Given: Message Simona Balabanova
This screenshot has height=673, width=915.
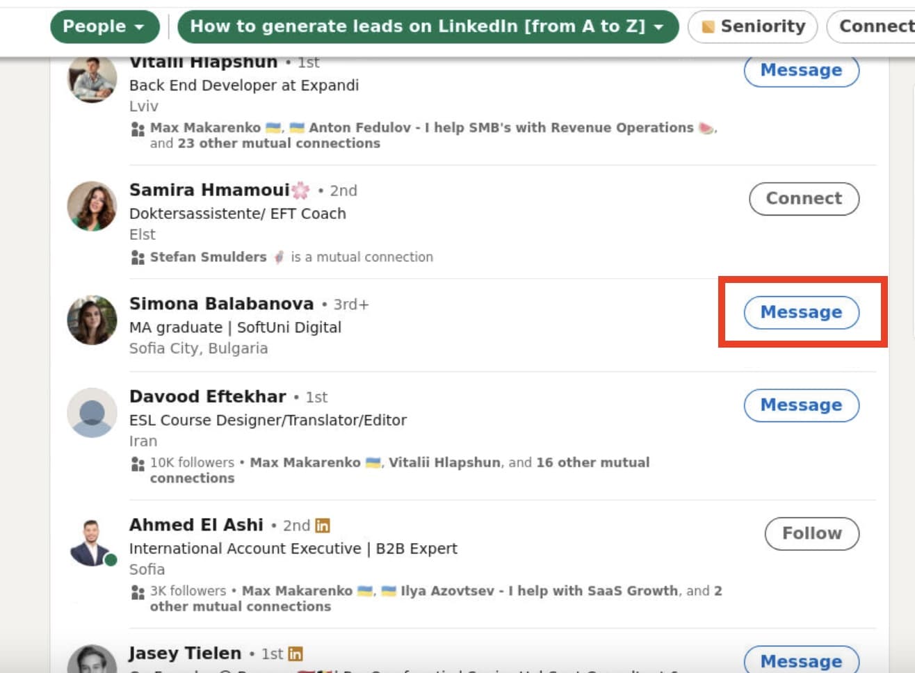Looking at the screenshot, I should pos(801,312).
